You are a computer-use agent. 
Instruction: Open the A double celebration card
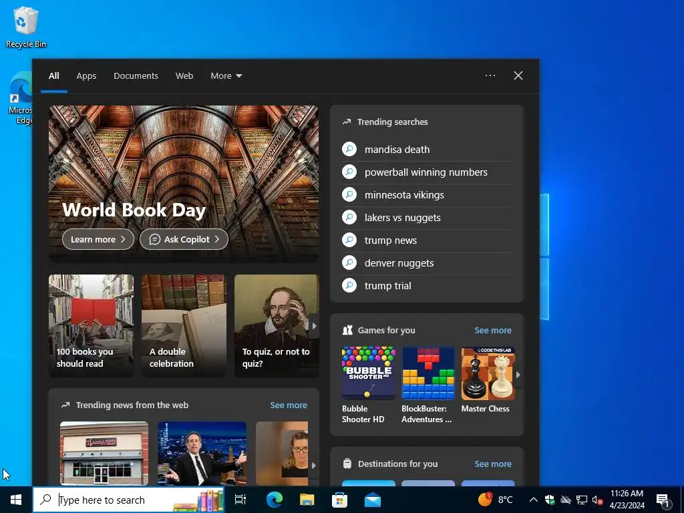184,325
